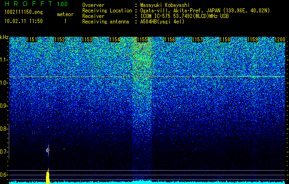This screenshot has width=289, height=184.
Task: Select the filename 1002111150.png
Action: pyautogui.click(x=24, y=12)
